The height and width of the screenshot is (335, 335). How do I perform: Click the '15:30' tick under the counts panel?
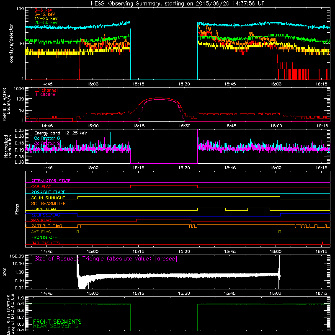pos(184,84)
